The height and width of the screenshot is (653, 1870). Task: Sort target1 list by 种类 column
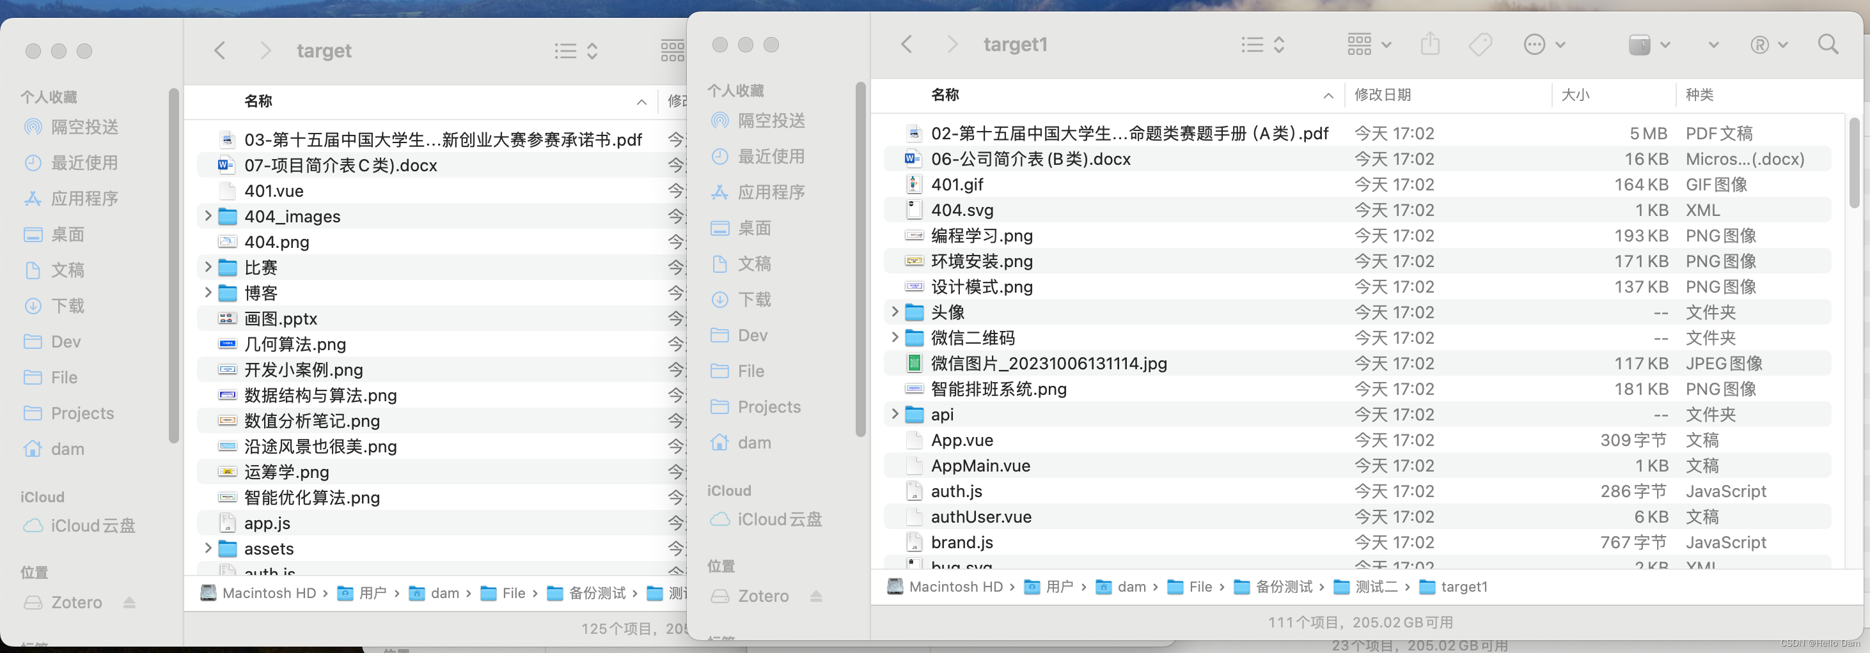point(1759,95)
